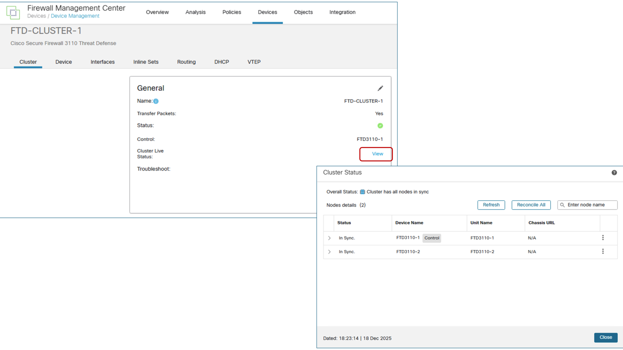Click the FTD-CLUSTER-1 page title
Screen dimensions: 623x350
[46, 31]
